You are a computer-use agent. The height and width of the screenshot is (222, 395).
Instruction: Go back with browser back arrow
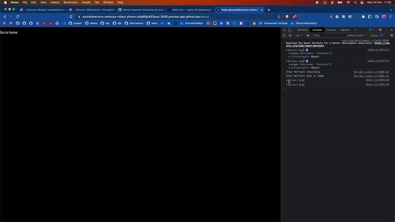tap(4, 17)
